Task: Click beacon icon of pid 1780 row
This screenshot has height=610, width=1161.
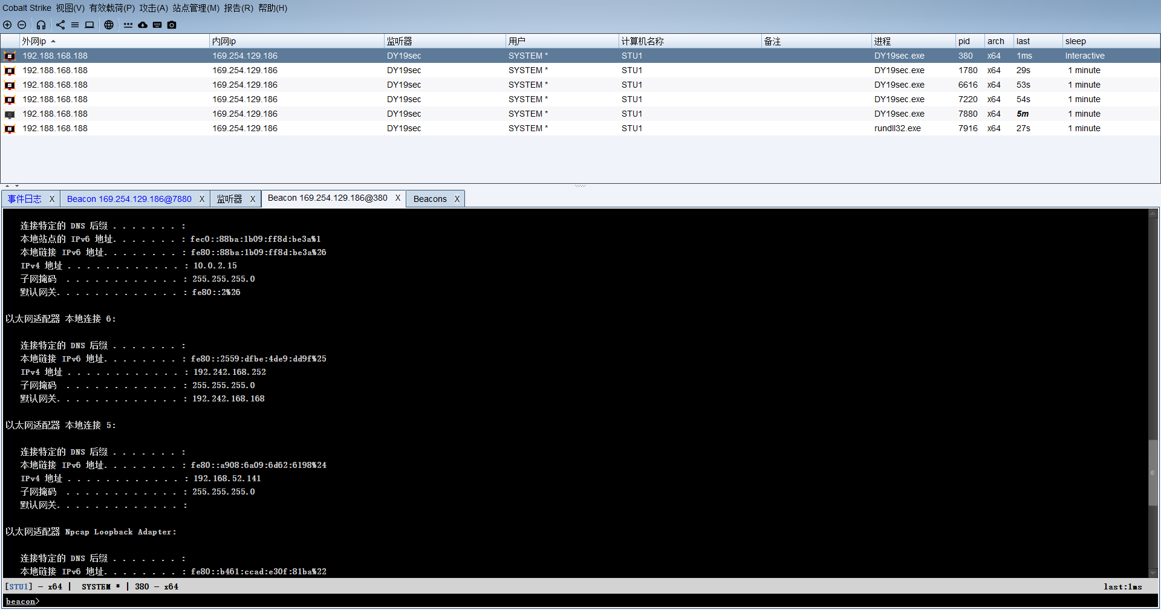Action: (x=10, y=71)
